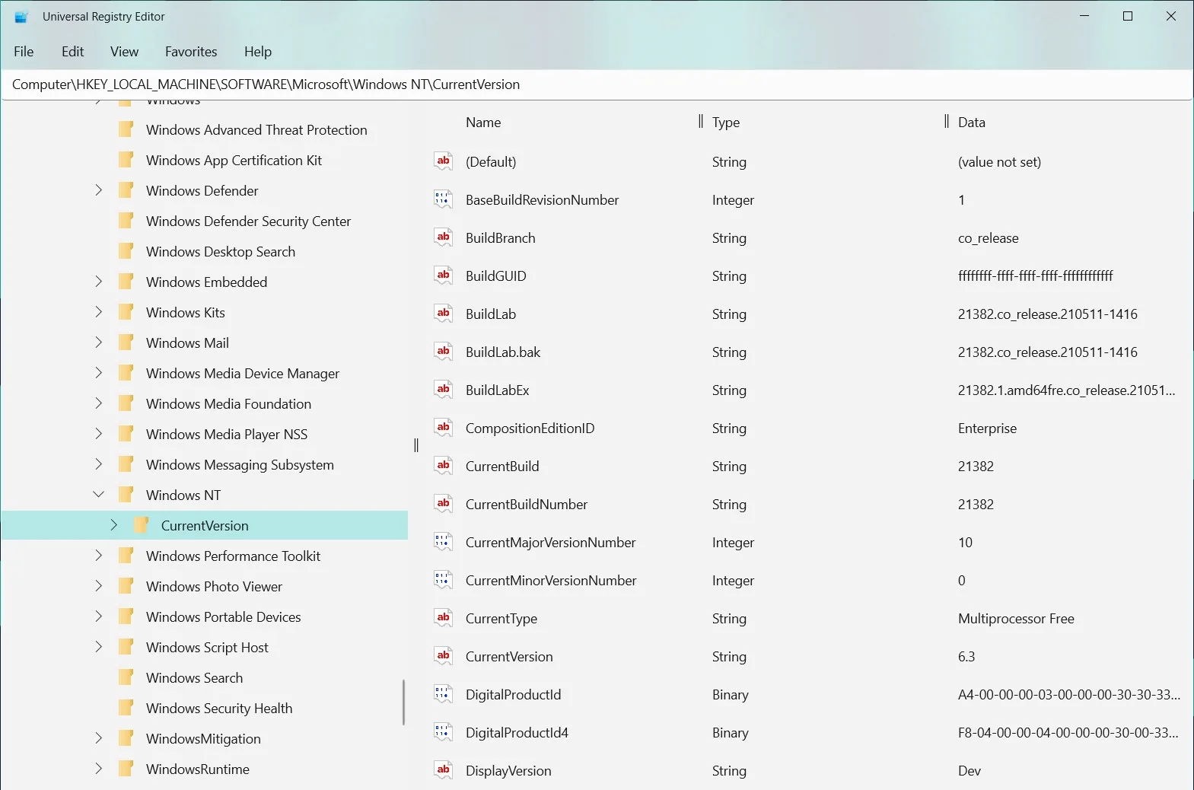The width and height of the screenshot is (1194, 790).
Task: Expand the Windows Media Foundation key
Action: [x=98, y=403]
